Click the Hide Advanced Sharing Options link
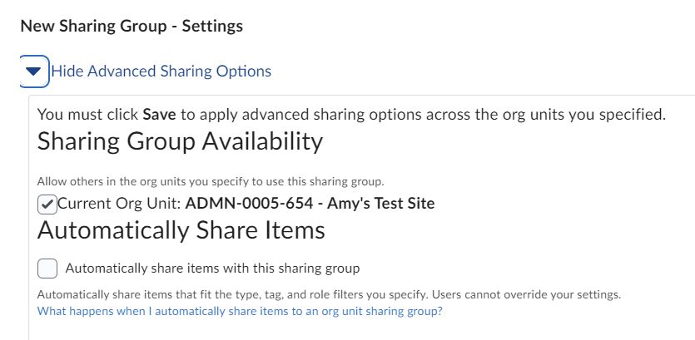Screen dimensions: 695x340 [x=161, y=71]
